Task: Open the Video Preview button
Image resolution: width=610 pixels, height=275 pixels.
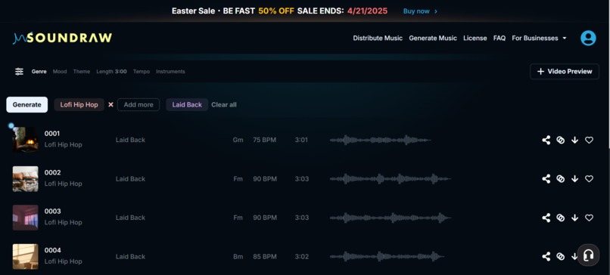Action: point(564,72)
